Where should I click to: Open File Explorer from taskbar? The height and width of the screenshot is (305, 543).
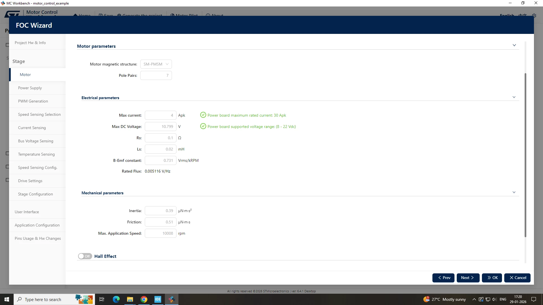tap(130, 299)
